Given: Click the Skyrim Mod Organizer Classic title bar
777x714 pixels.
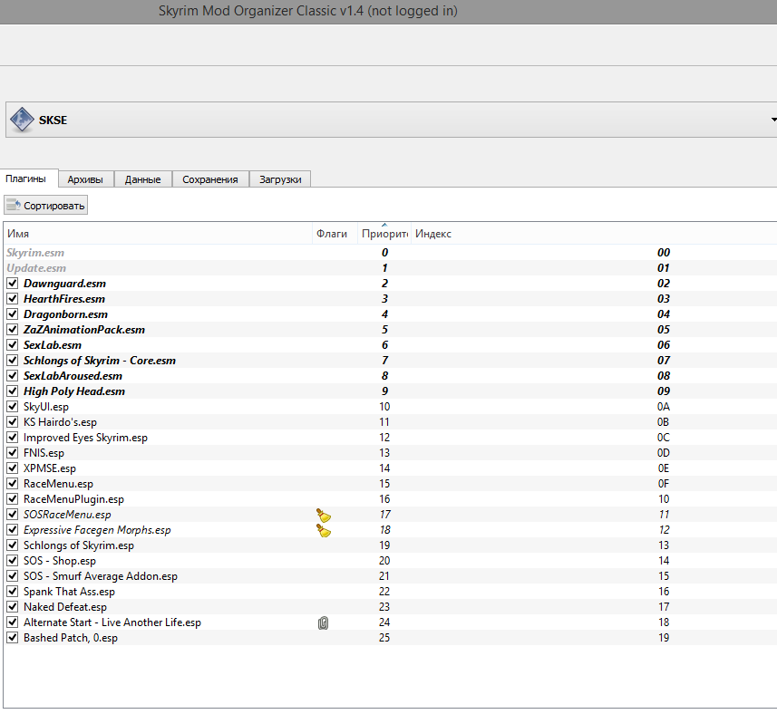Looking at the screenshot, I should (388, 12).
